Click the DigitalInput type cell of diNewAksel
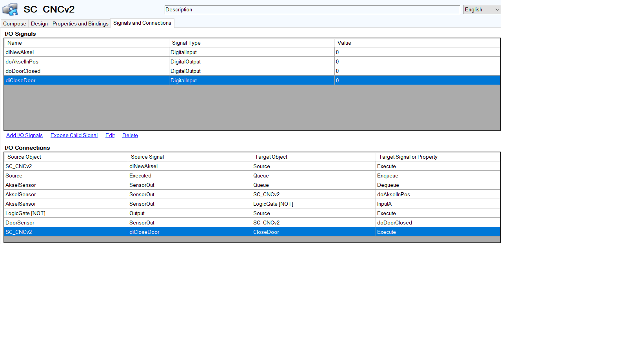 (252, 52)
